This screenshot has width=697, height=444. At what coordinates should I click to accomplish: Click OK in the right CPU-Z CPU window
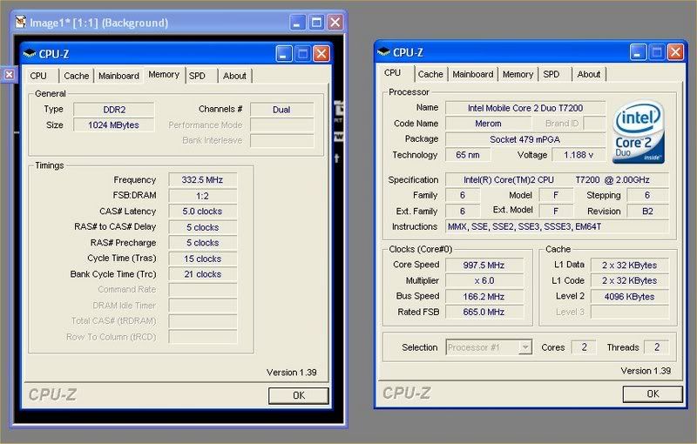pos(653,394)
